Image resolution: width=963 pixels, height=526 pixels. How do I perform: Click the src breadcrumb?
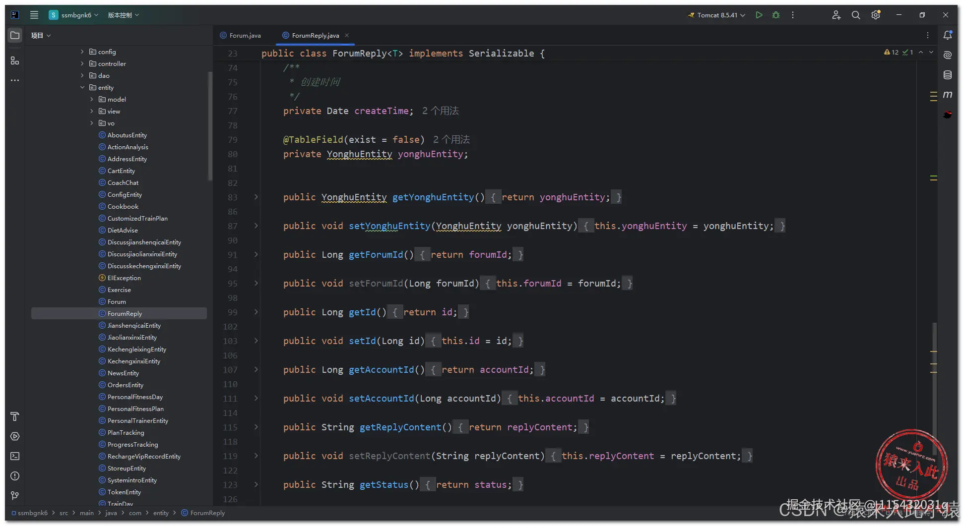[64, 513]
